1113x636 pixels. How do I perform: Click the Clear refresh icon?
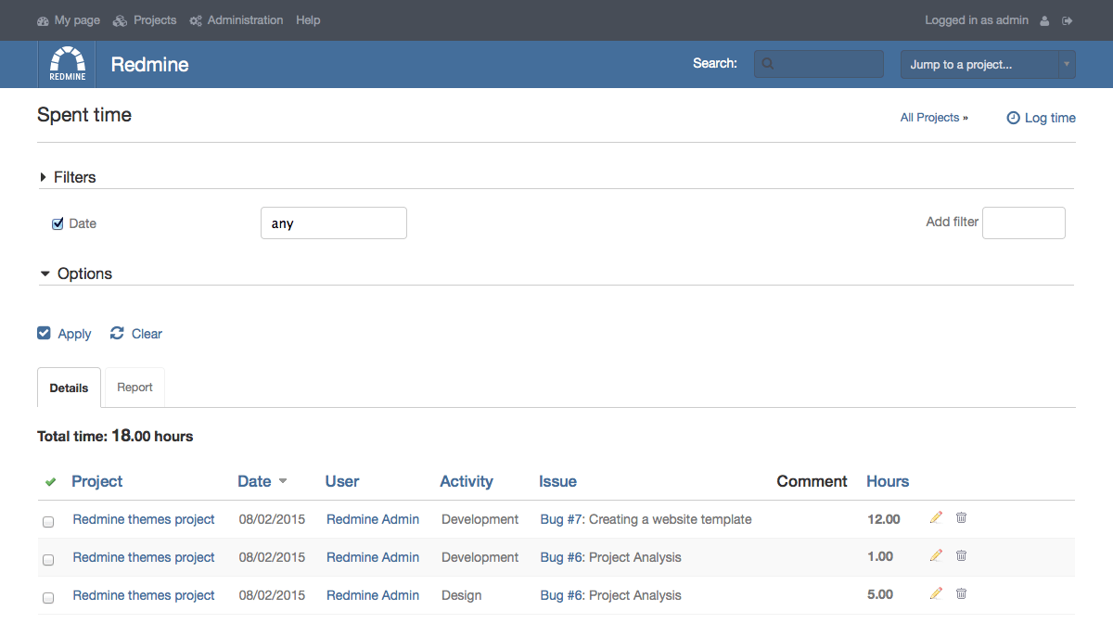click(x=117, y=333)
